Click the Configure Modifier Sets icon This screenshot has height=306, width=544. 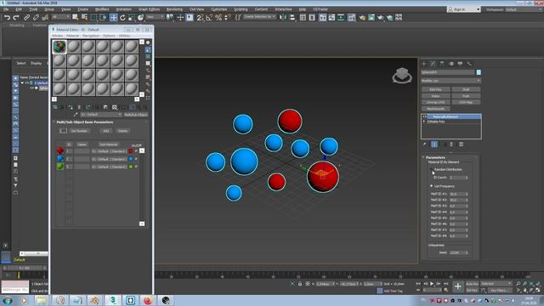pyautogui.click(x=461, y=144)
